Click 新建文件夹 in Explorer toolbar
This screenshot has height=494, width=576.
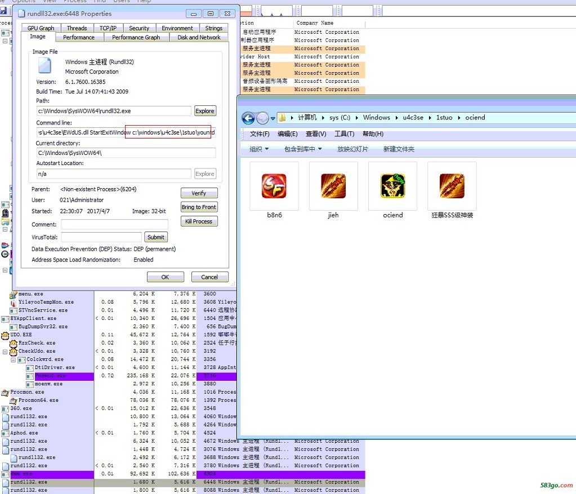(x=399, y=149)
